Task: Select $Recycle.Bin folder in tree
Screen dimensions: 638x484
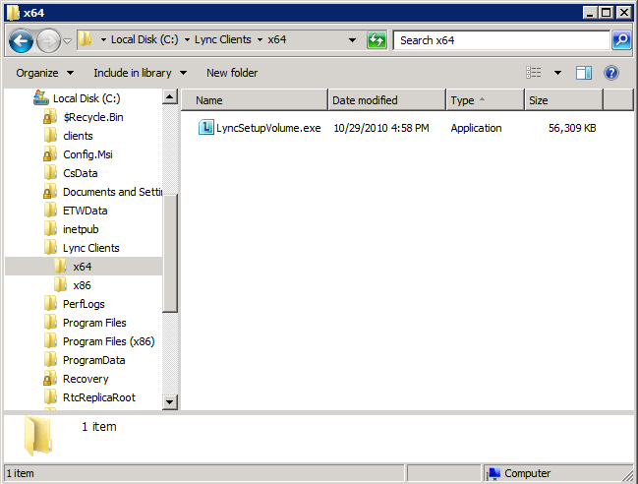Action: coord(93,117)
